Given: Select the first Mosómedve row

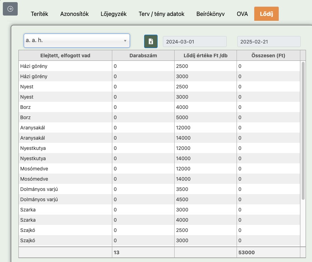Looking at the screenshot, I should tap(65, 169).
